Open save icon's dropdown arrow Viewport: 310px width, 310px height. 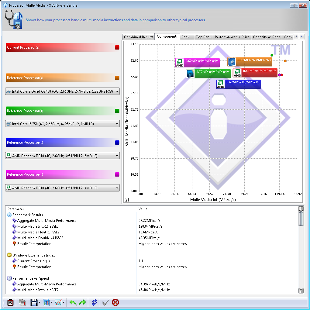tap(39, 302)
